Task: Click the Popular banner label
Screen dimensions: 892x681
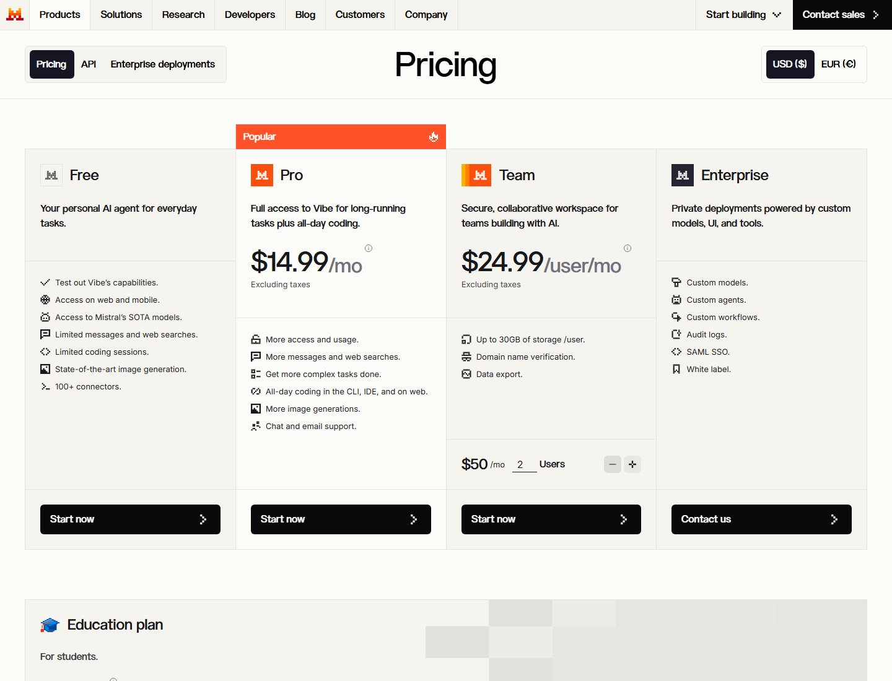Action: 260,137
